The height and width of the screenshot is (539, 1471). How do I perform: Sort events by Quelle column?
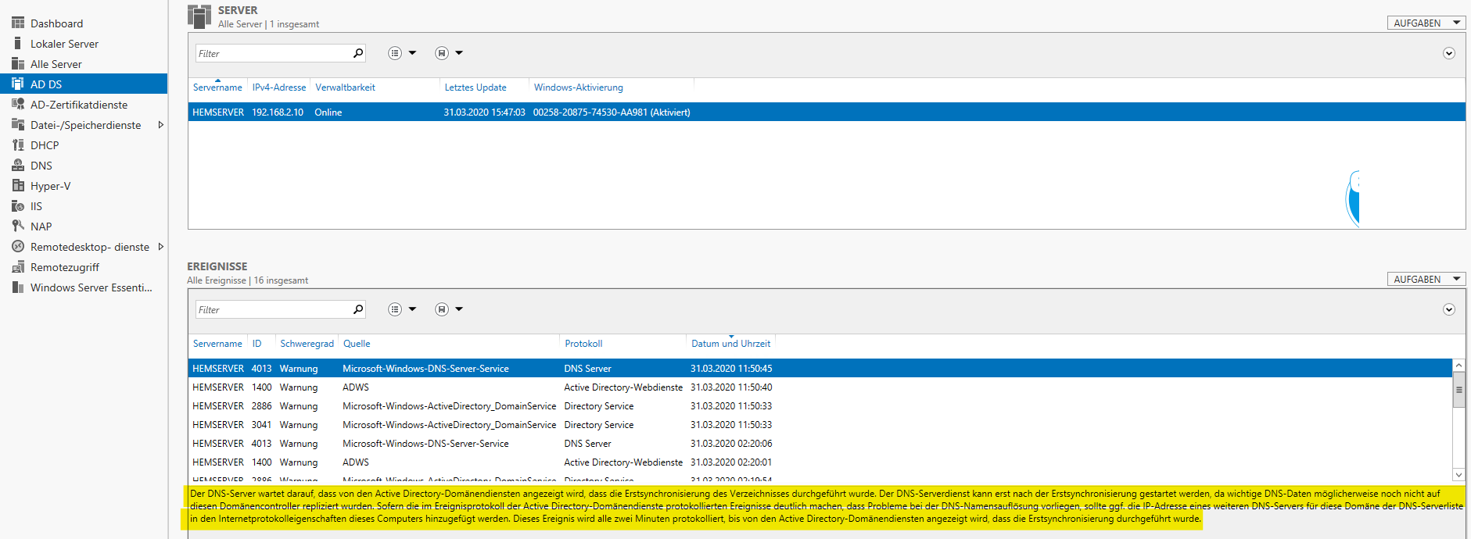pyautogui.click(x=357, y=344)
